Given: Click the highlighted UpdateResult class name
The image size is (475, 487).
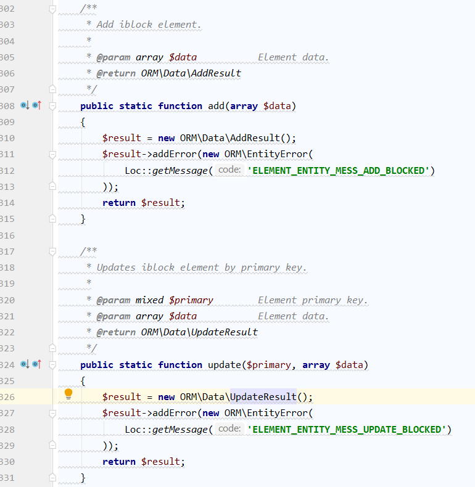Looking at the screenshot, I should click(x=263, y=397).
